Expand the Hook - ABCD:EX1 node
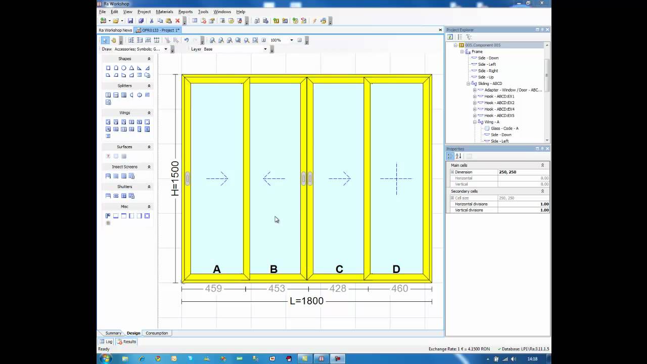This screenshot has height=364, width=647. 475,96
